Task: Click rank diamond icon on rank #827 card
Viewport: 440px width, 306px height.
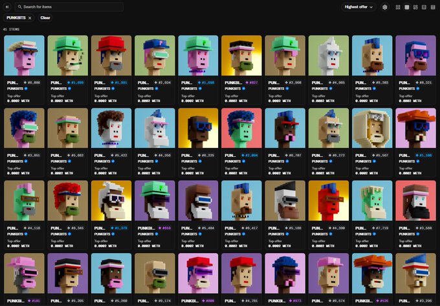Action: pos(247,83)
